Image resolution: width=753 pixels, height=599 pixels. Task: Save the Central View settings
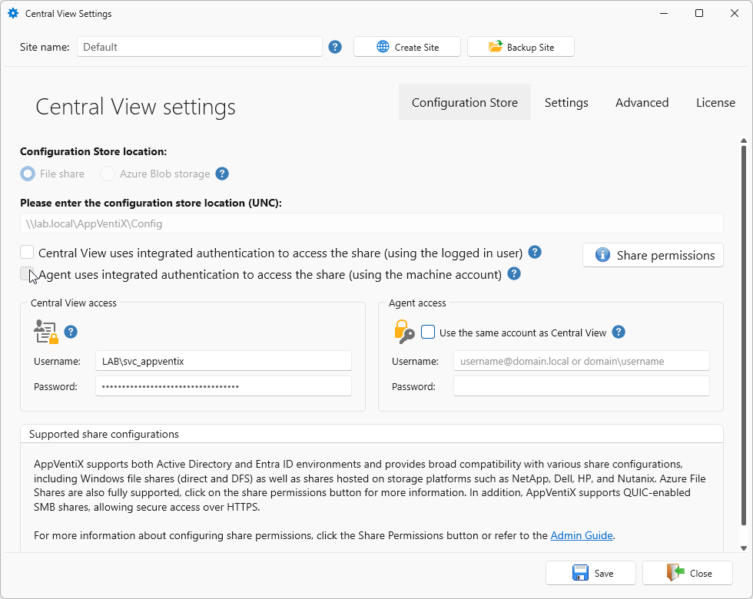[x=591, y=573]
